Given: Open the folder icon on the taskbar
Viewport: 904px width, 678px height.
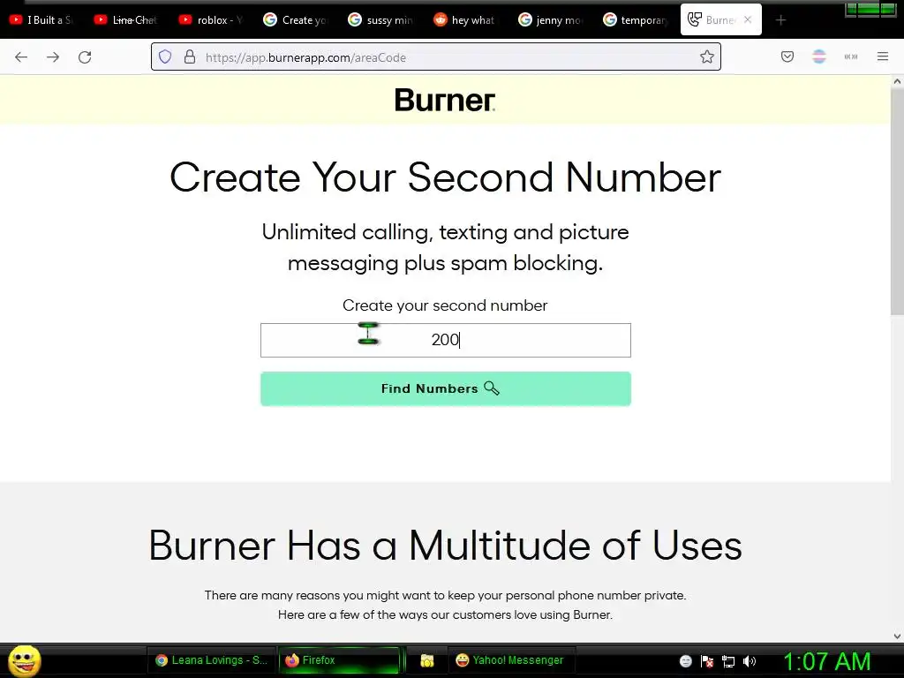Looking at the screenshot, I should tap(427, 660).
